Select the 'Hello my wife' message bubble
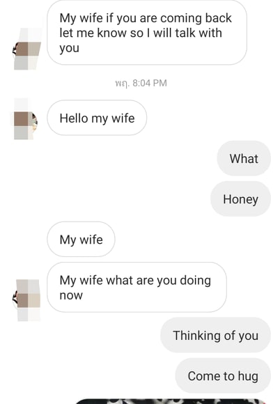The width and height of the screenshot is (280, 404). 97,118
